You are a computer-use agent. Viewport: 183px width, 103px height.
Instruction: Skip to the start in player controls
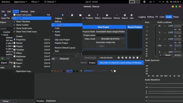click(x=119, y=58)
